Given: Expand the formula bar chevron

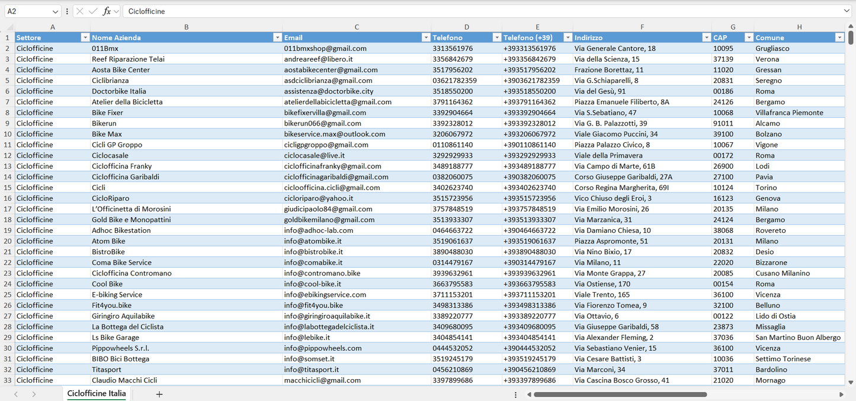Looking at the screenshot, I should 847,11.
